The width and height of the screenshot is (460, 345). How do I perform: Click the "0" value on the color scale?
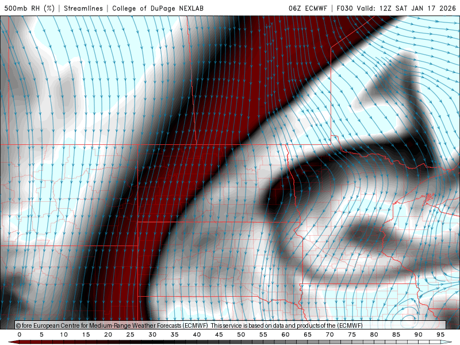click(x=20, y=335)
